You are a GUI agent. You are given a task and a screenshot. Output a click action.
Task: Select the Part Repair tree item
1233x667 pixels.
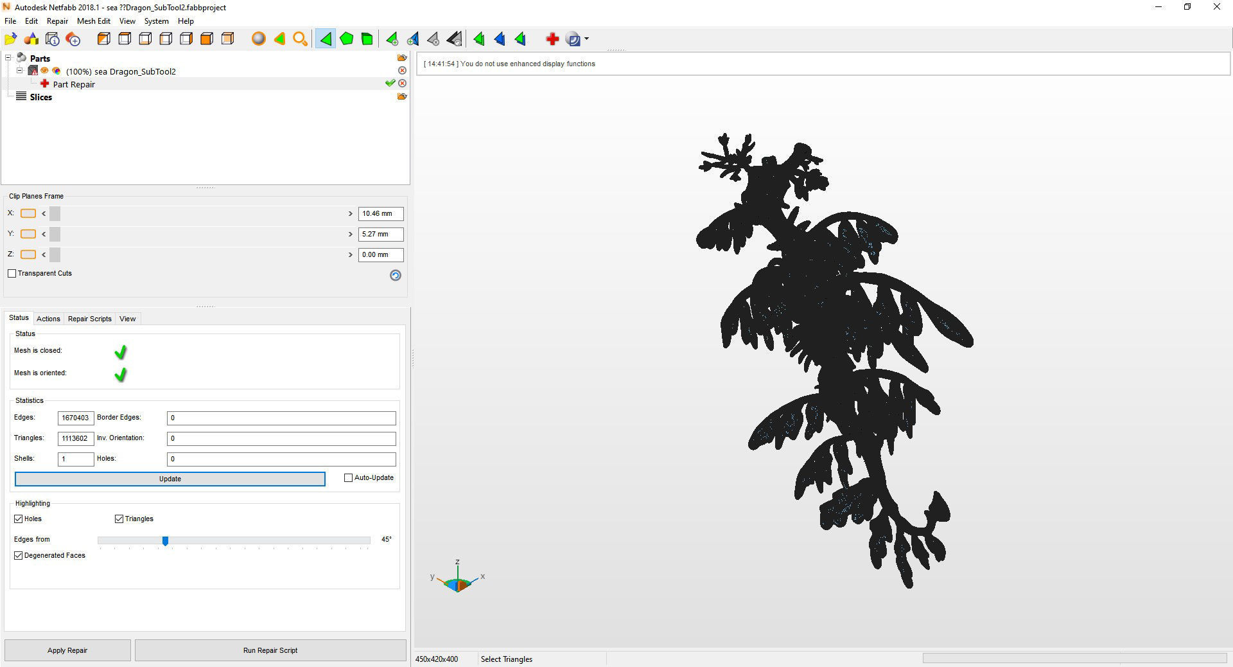coord(74,84)
